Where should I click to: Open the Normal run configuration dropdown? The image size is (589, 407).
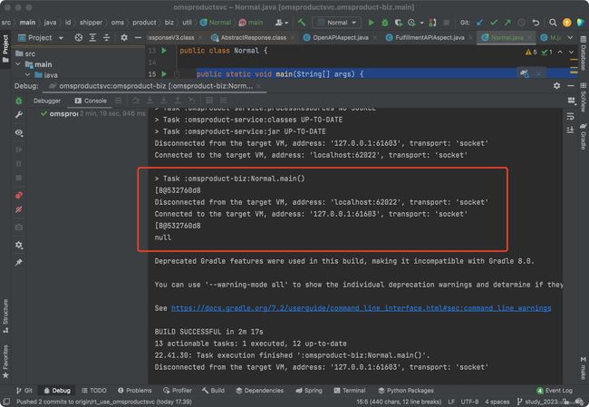tap(336, 23)
